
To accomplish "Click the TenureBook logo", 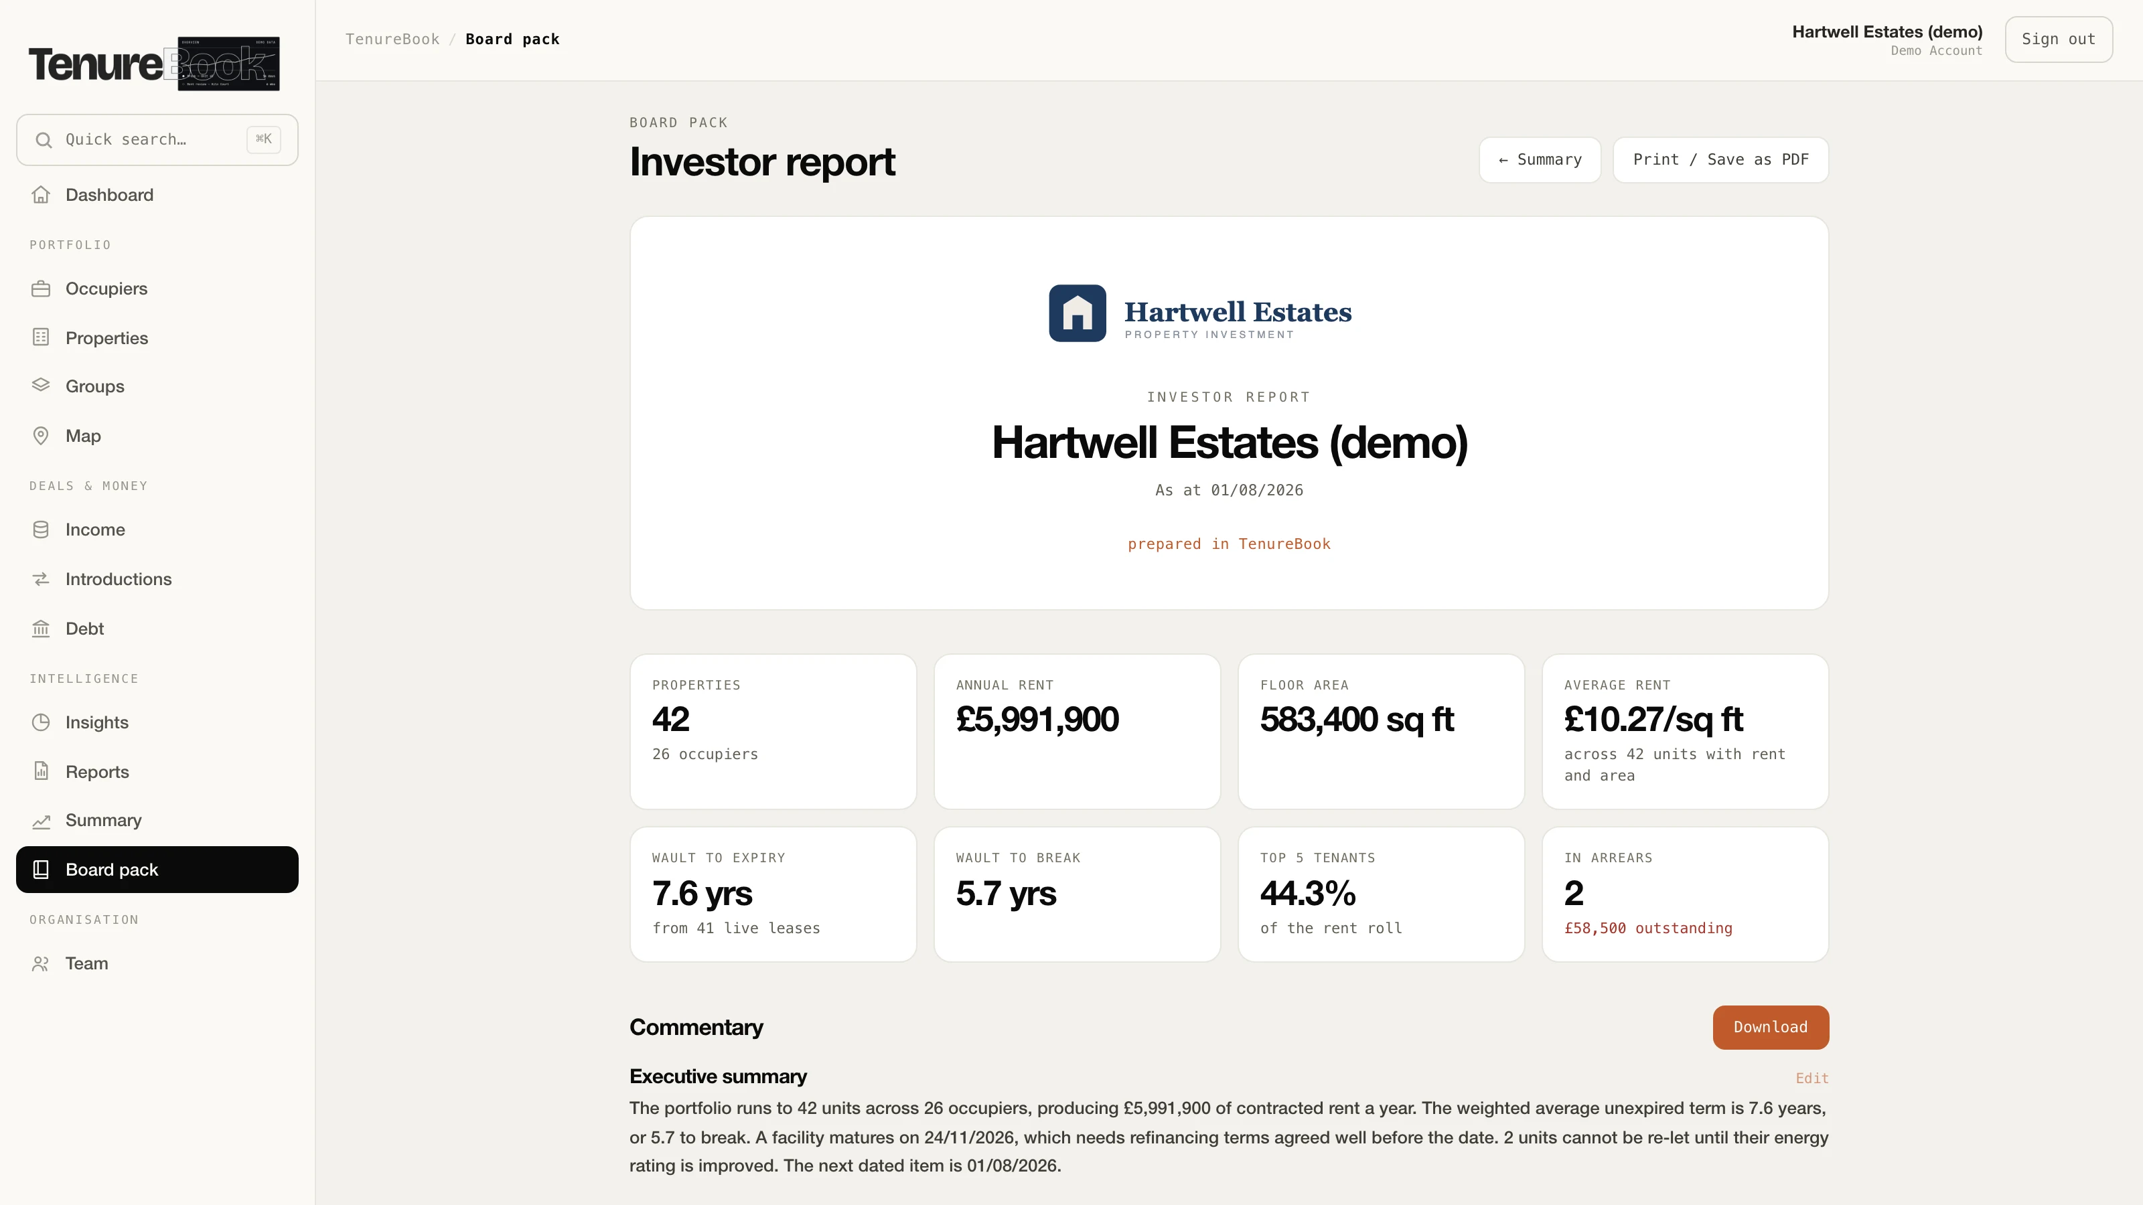I will pyautogui.click(x=154, y=64).
